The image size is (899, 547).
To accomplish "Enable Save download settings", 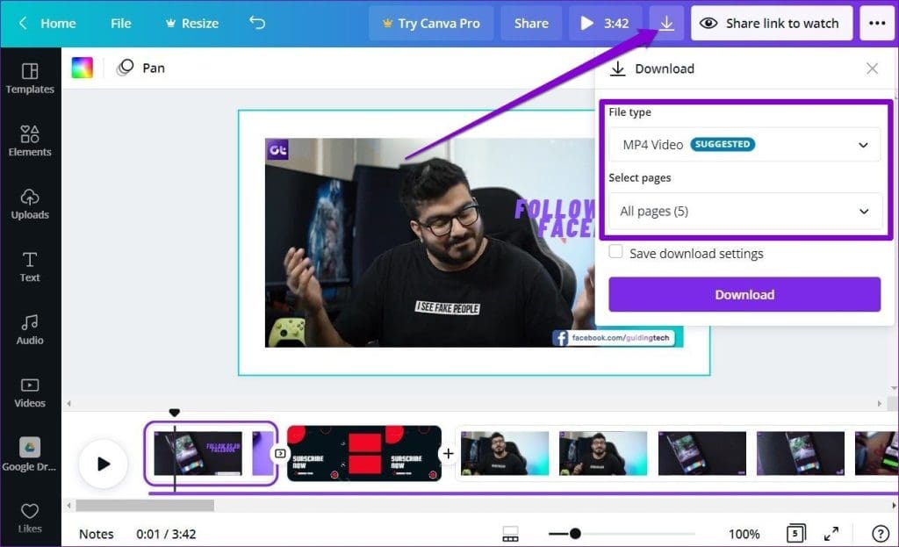I will [615, 252].
